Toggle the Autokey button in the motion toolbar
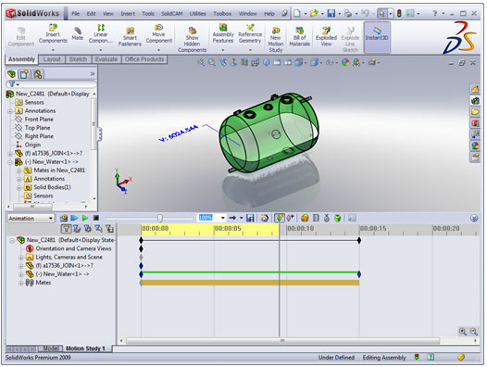Image resolution: width=487 pixels, height=367 pixels. point(280,218)
